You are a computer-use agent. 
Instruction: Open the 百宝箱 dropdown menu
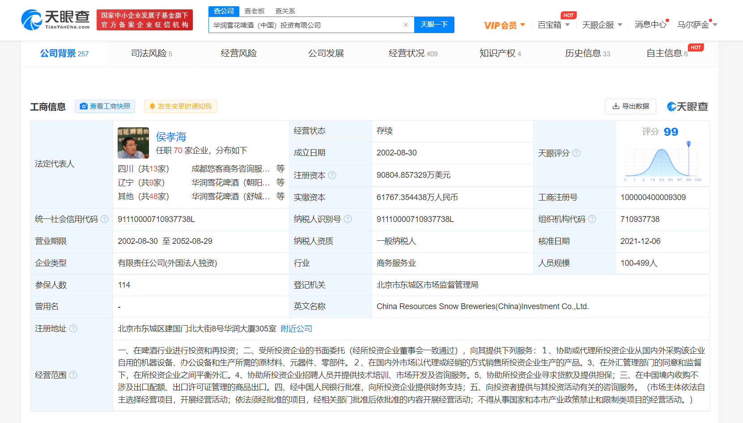tap(553, 25)
